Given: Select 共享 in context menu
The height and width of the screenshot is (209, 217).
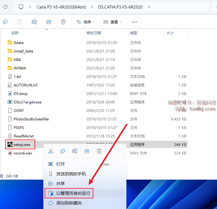Looking at the screenshot, I should pos(85,184).
